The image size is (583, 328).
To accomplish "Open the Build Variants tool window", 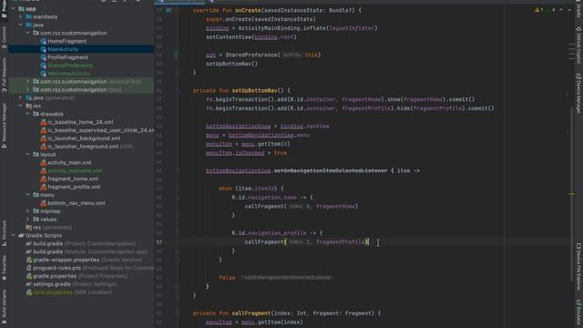I will (4, 307).
